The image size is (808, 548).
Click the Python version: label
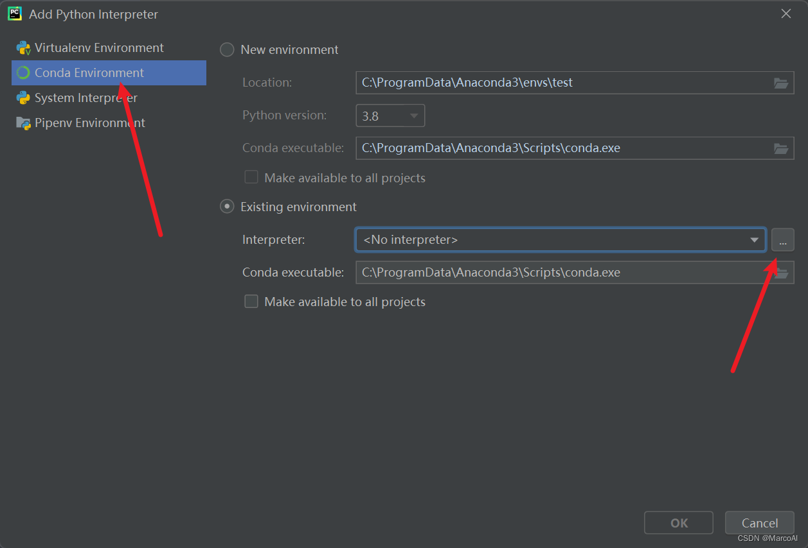click(x=284, y=116)
